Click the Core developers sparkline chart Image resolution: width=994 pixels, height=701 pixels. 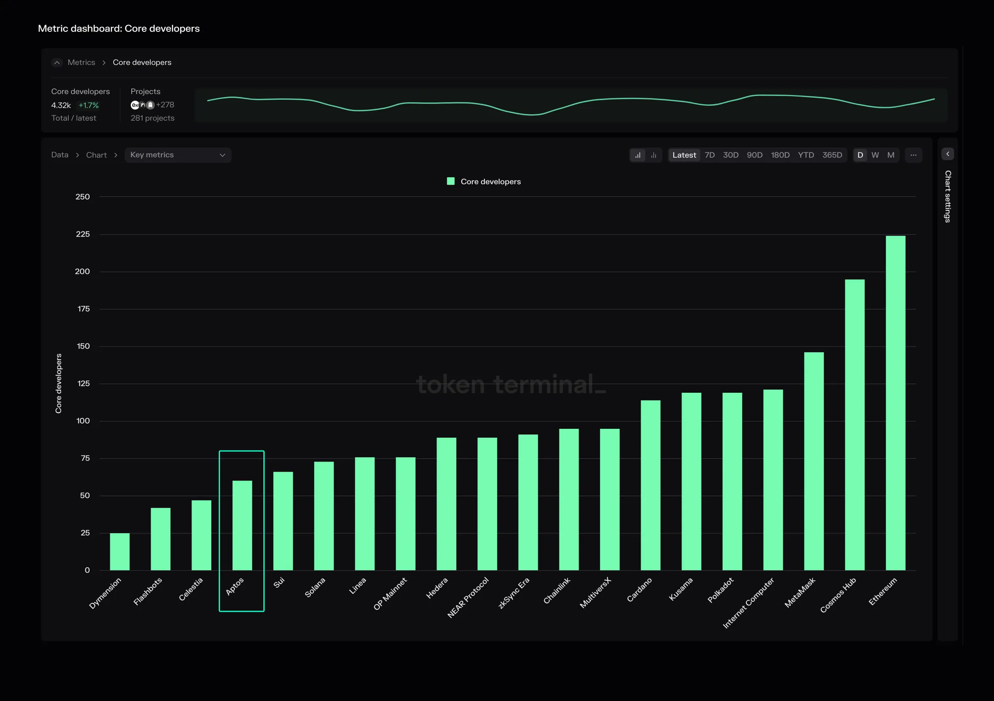570,105
